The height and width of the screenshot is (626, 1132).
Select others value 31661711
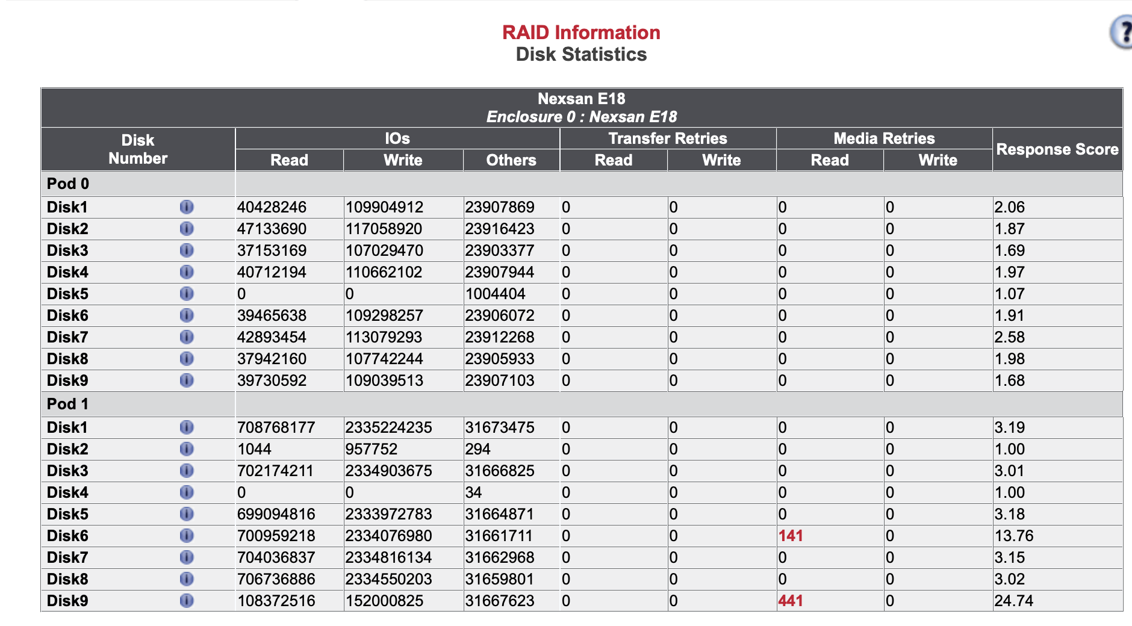[500, 536]
